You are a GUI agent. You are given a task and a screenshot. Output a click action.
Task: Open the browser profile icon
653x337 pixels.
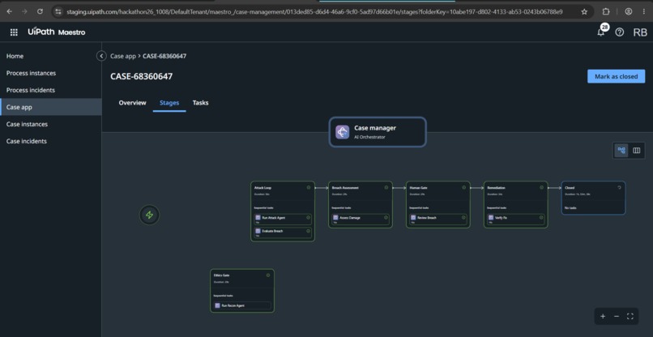[629, 11]
